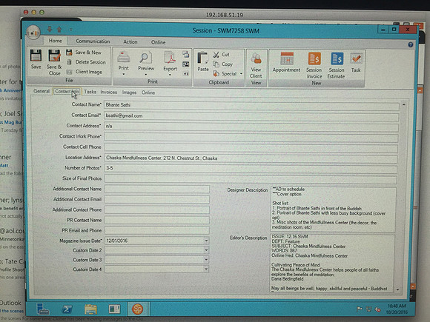Open the Custom Date 4 dropdown
The height and width of the screenshot is (322, 430).
(206, 269)
